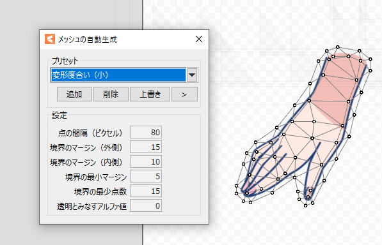382x245 pixels.
Task: Click the 上書き button
Action: coord(150,94)
